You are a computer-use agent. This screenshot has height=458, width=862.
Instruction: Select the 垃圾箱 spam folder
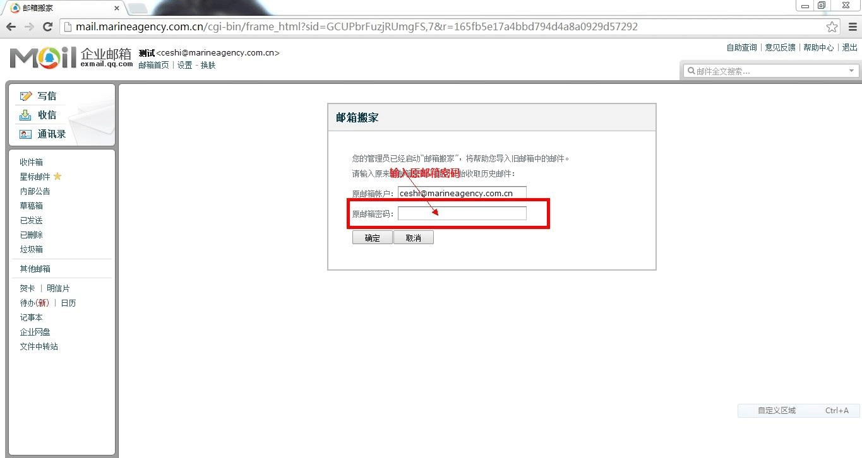point(31,249)
